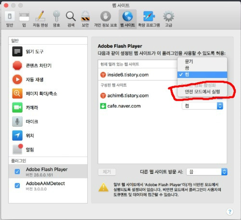Open the 고급 gear preferences pane
Screen dimensions: 241x220
click(169, 19)
